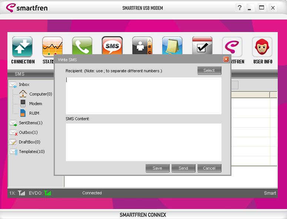Select RUIM folder in tree
This screenshot has height=219, width=287.
(x=34, y=113)
